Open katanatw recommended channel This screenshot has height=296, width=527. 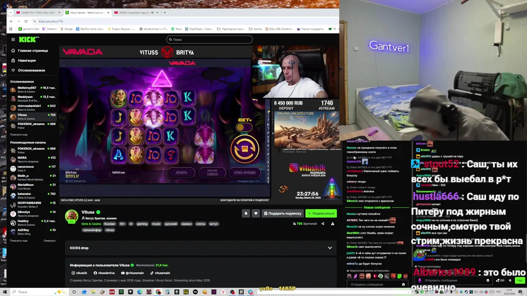pyautogui.click(x=33, y=196)
